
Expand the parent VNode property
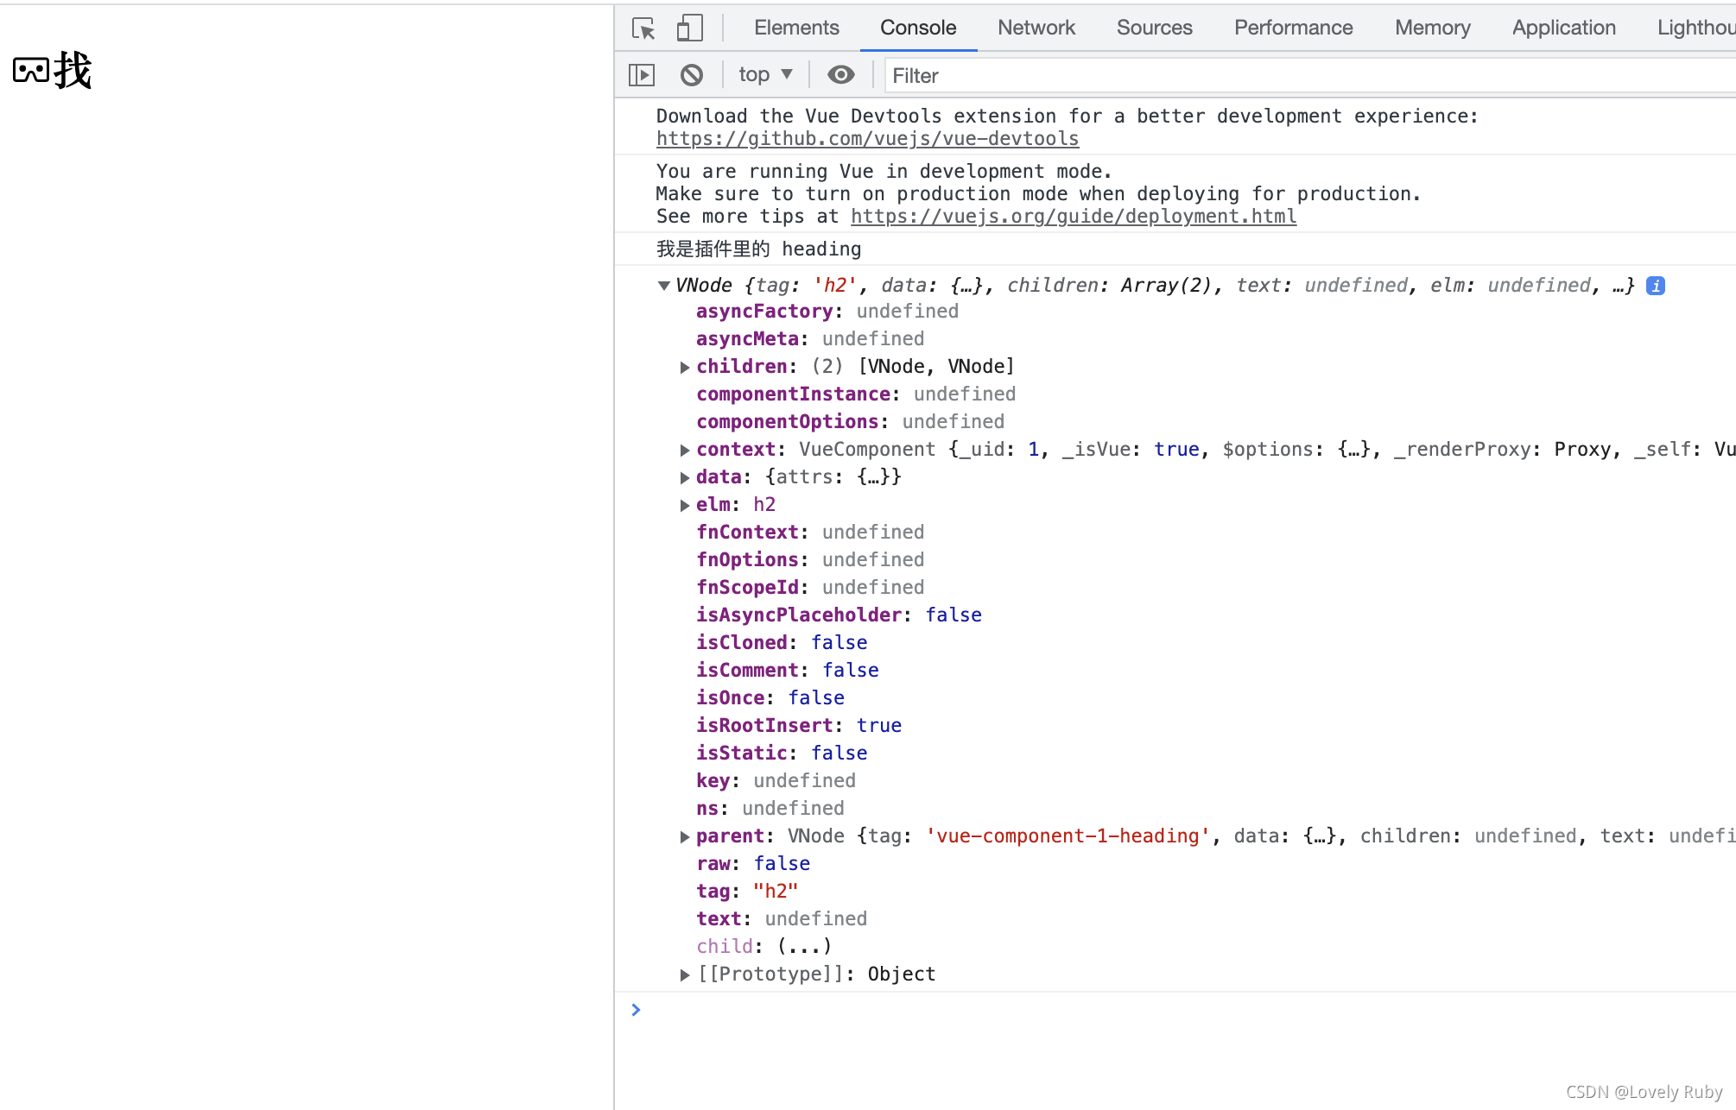click(x=685, y=836)
